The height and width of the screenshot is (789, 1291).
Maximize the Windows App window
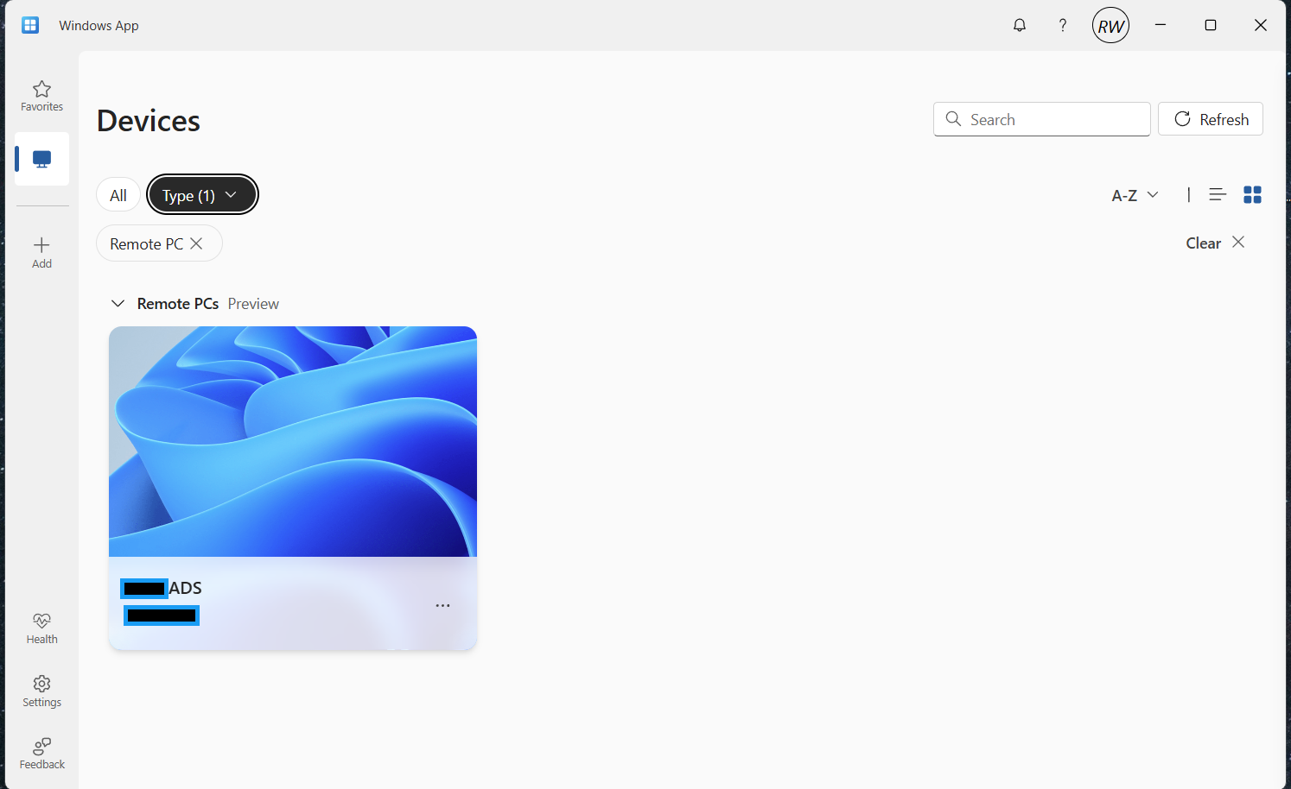pos(1211,25)
